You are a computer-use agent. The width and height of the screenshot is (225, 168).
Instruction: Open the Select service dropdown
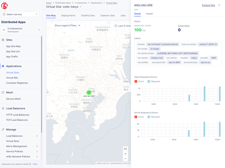tap(20, 14)
